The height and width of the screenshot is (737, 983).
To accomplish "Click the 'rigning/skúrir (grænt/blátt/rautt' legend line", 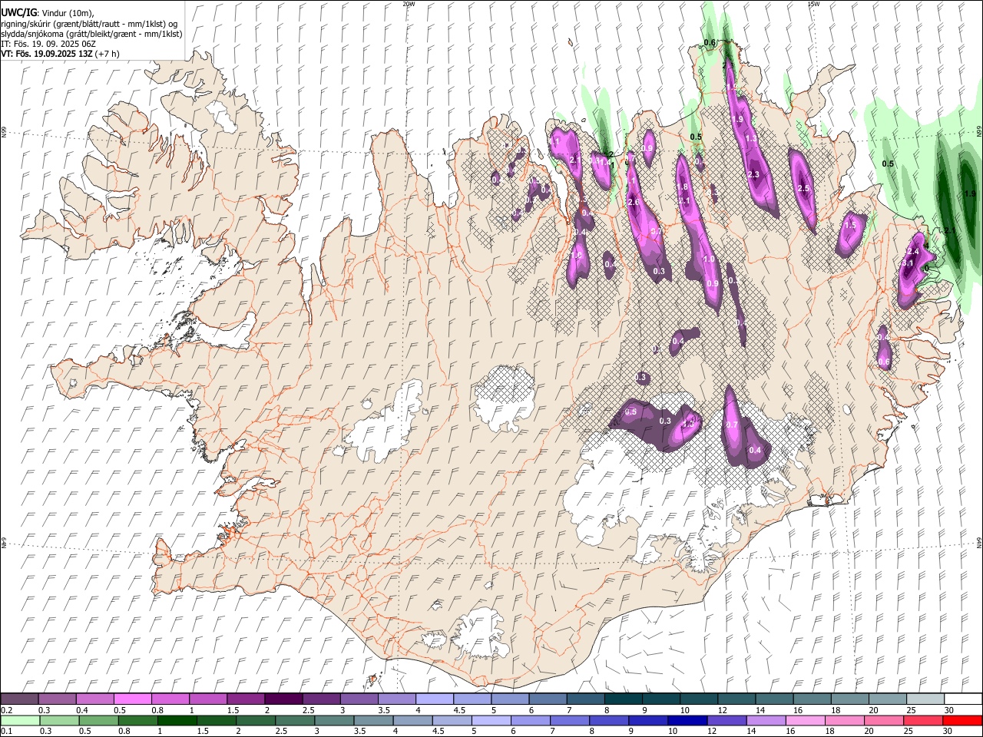I will (x=90, y=24).
